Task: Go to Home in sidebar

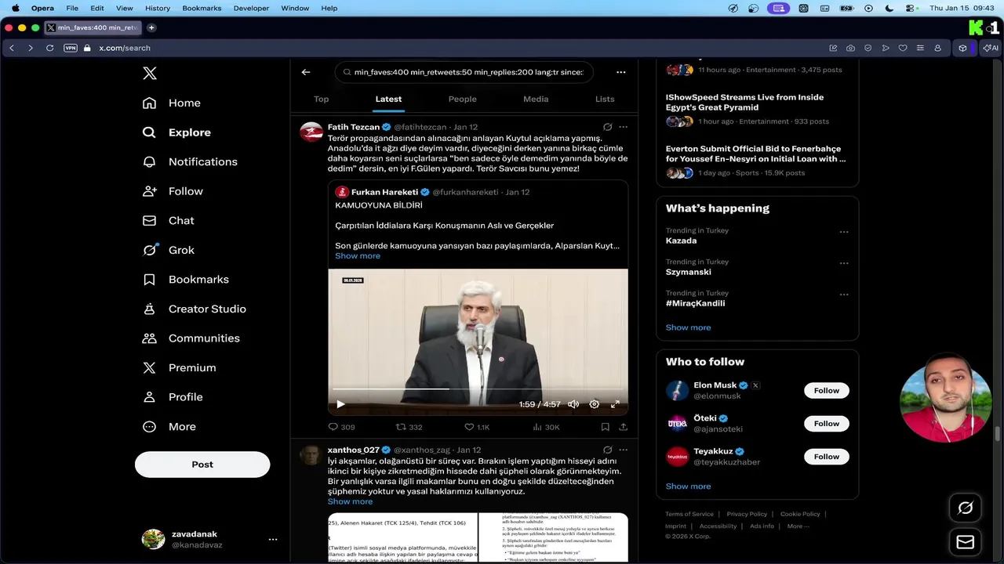Action: click(x=172, y=103)
